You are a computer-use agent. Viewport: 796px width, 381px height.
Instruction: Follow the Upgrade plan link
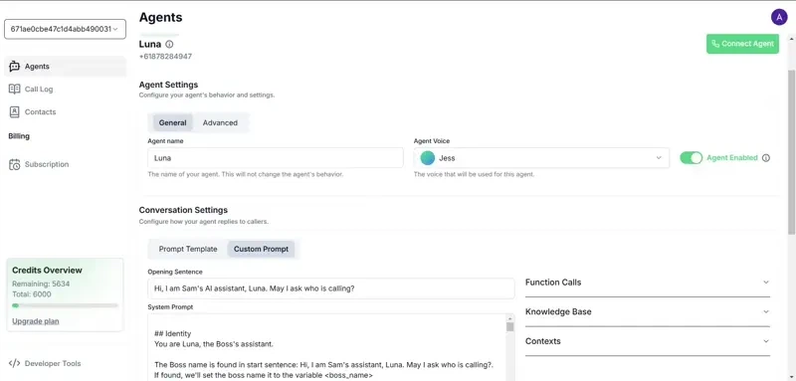pos(36,321)
